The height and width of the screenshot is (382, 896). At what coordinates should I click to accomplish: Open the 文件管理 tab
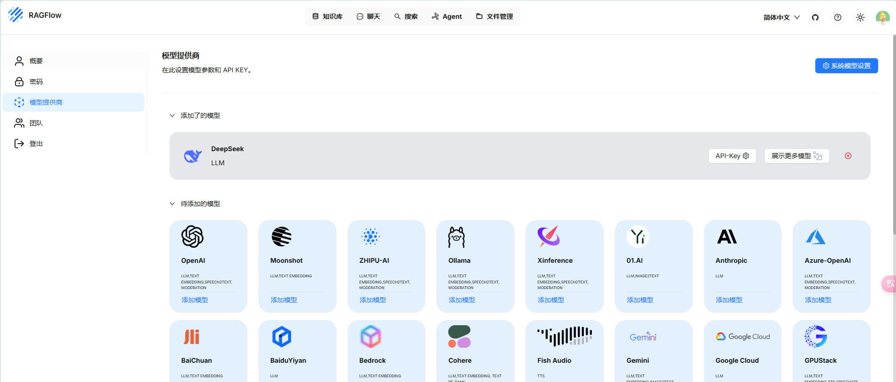pyautogui.click(x=495, y=16)
